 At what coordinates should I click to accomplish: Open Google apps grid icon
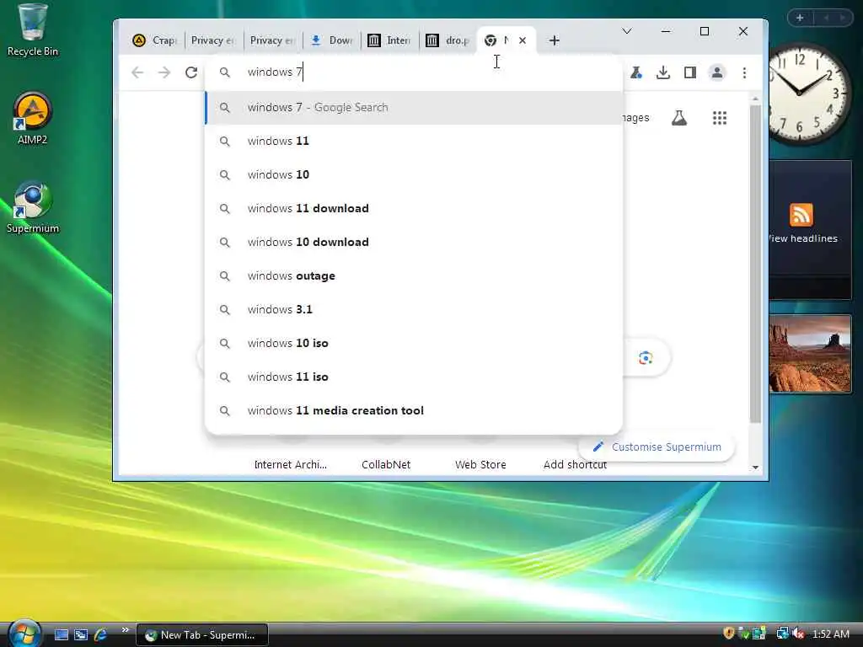tap(720, 118)
